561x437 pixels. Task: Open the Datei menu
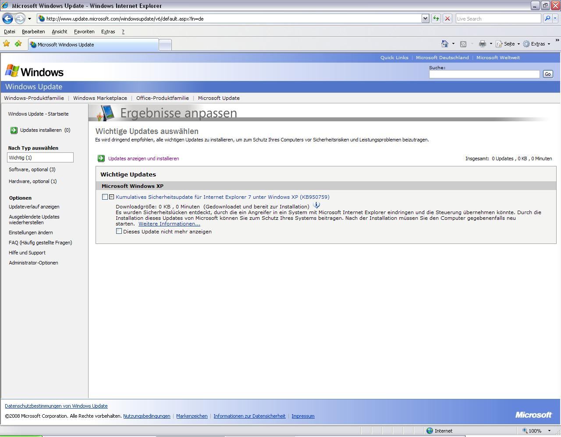pyautogui.click(x=10, y=32)
